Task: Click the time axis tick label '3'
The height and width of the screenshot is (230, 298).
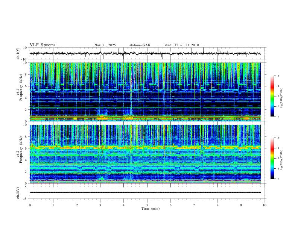Action: [100, 205]
